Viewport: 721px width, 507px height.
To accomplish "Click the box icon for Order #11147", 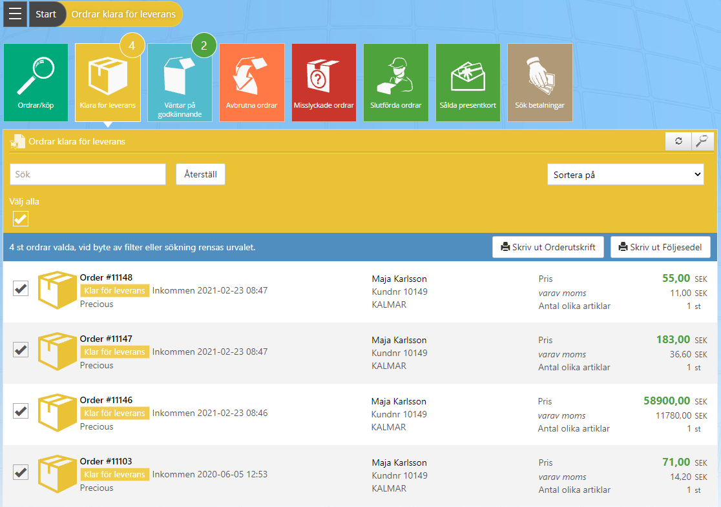I will coord(57,352).
